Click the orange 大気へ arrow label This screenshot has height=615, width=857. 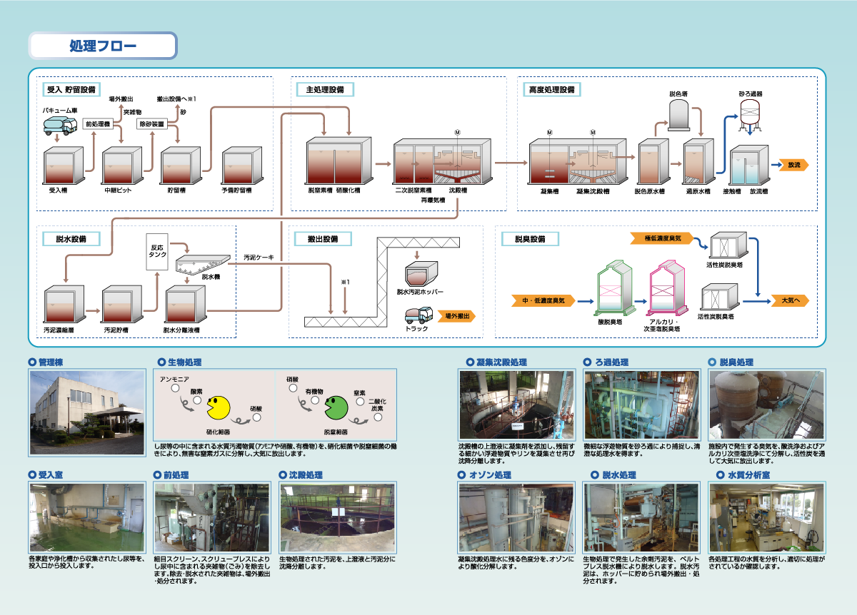click(790, 301)
